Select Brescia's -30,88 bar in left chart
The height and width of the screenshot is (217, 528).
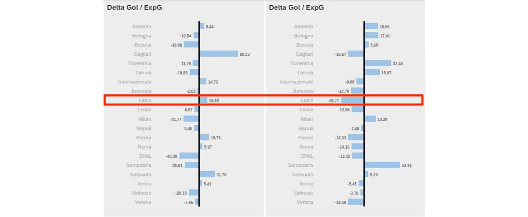click(191, 45)
